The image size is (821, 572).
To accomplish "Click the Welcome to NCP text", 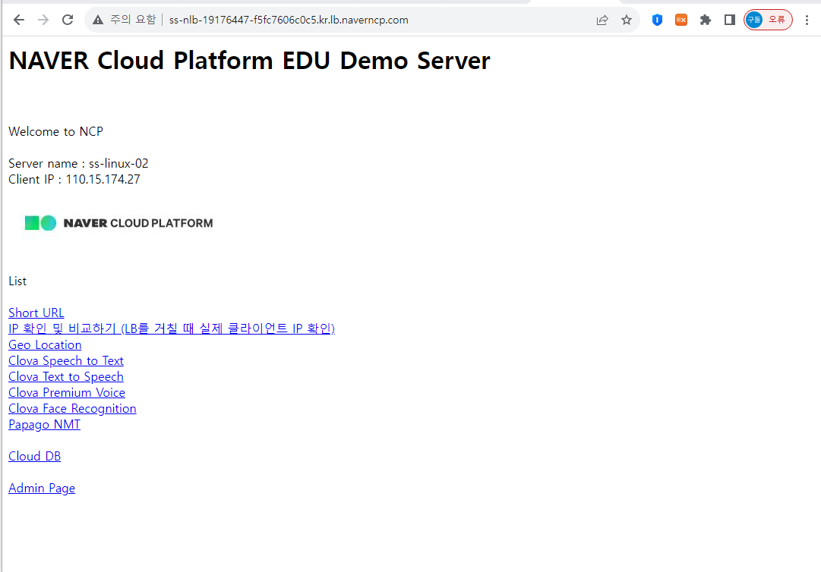I will tap(56, 132).
